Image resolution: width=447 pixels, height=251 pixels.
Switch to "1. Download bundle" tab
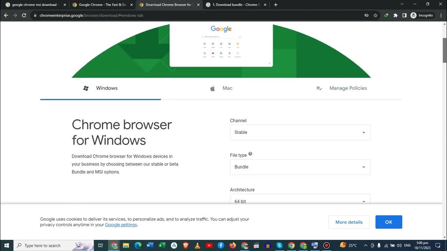click(236, 5)
